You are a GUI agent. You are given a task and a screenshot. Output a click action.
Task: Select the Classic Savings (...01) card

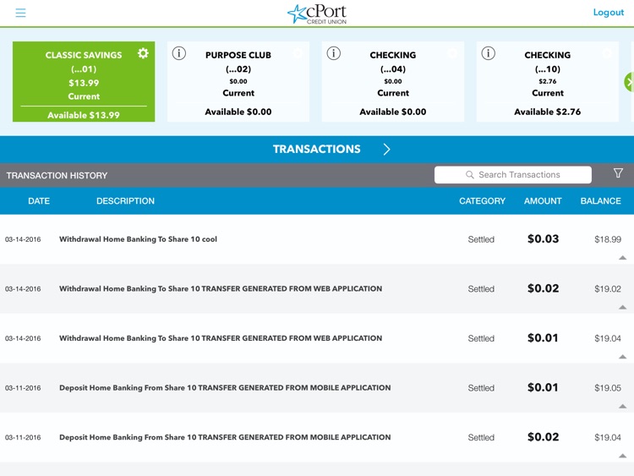coord(84,81)
